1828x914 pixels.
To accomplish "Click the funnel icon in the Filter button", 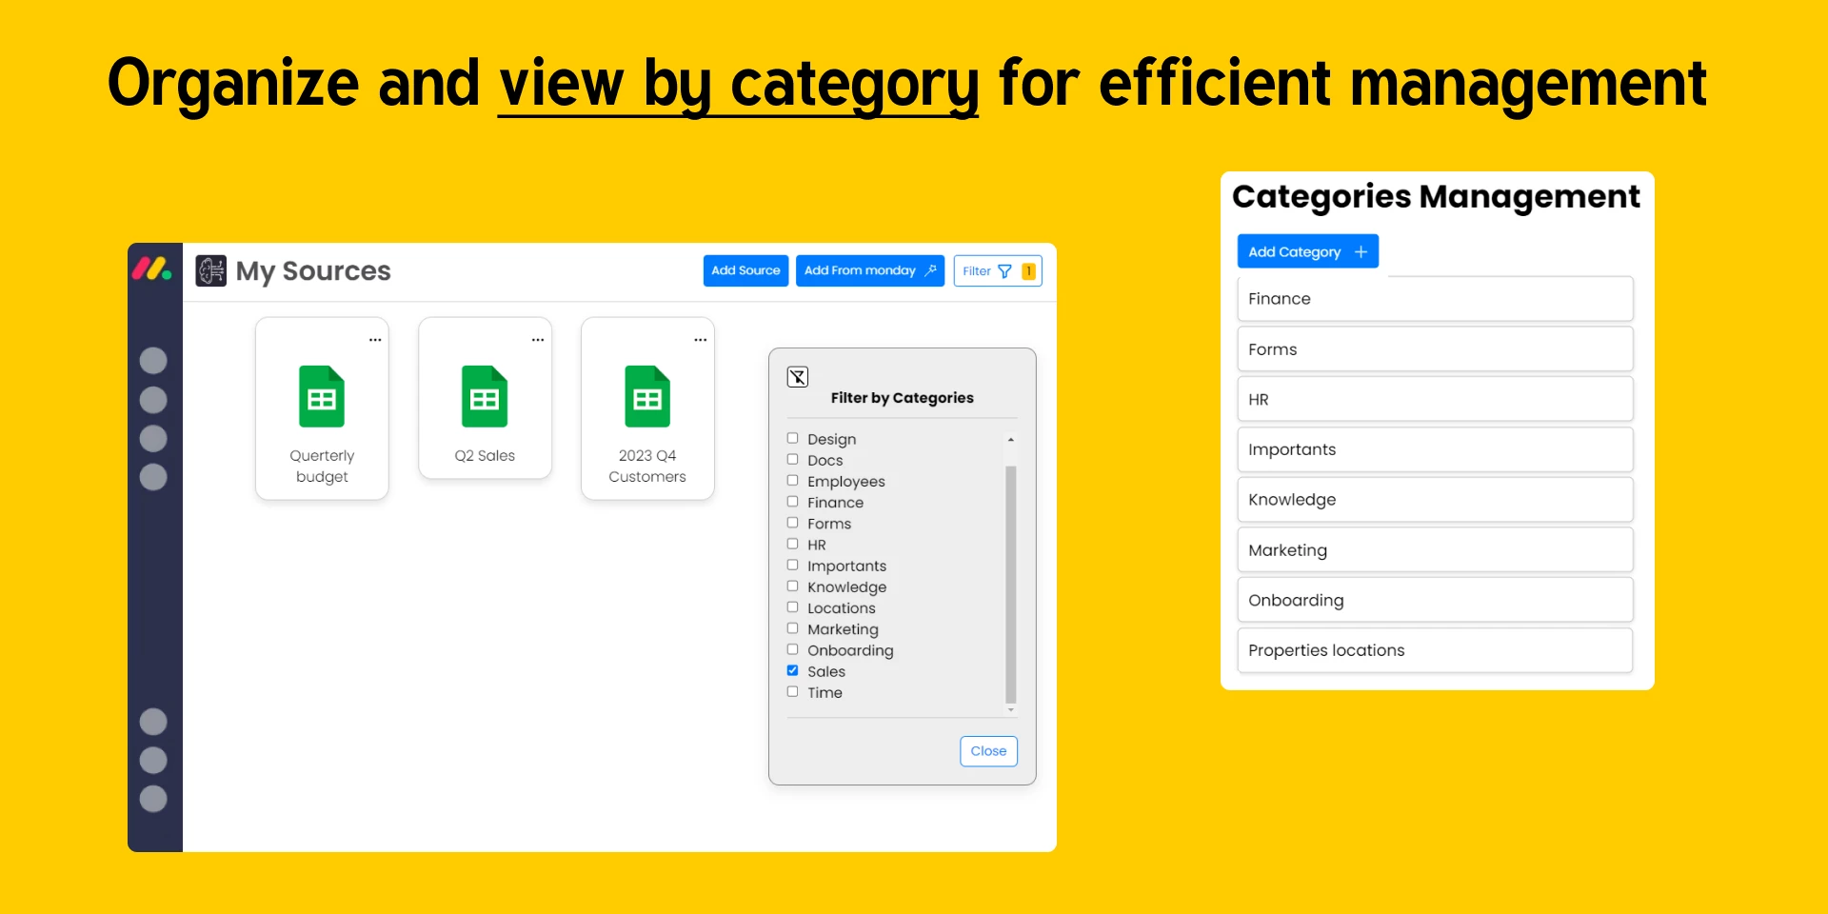I will click(x=1004, y=271).
